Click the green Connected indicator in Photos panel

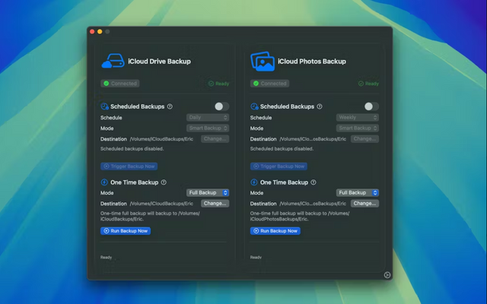tap(269, 83)
